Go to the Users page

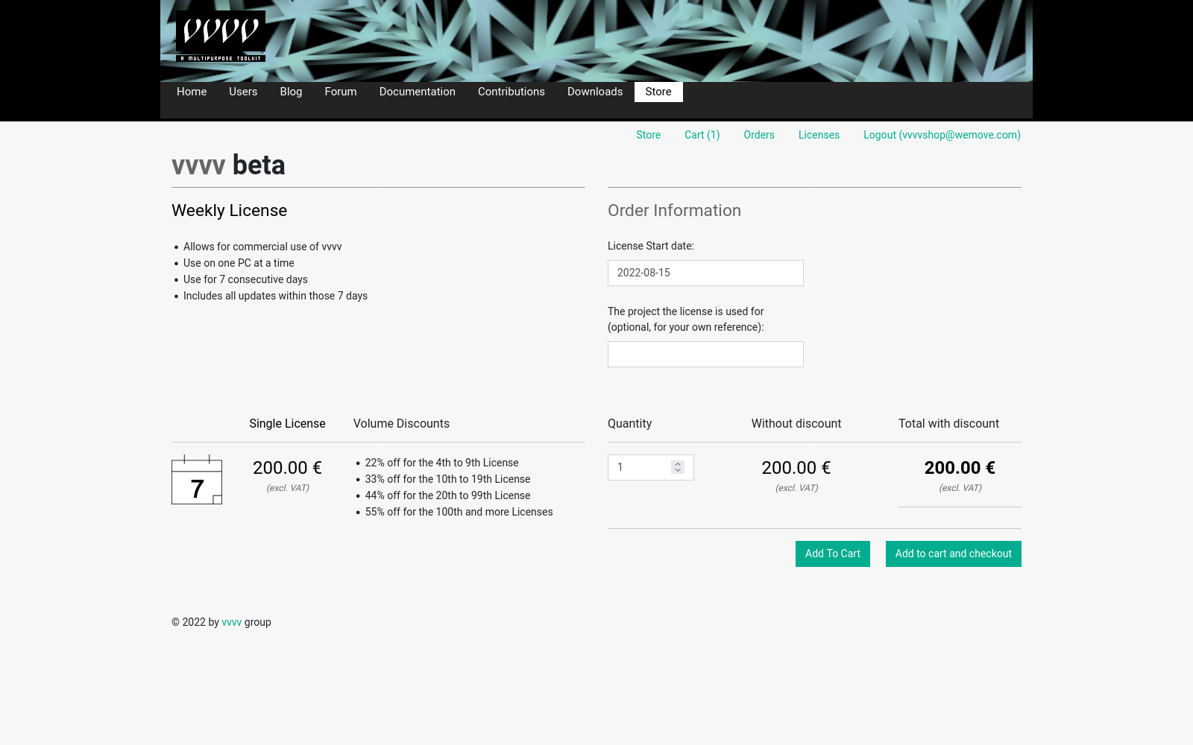click(243, 92)
